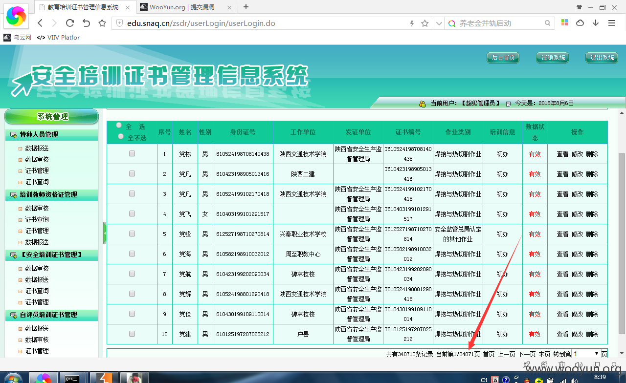Bookmark page with star icon left of address

click(x=102, y=23)
